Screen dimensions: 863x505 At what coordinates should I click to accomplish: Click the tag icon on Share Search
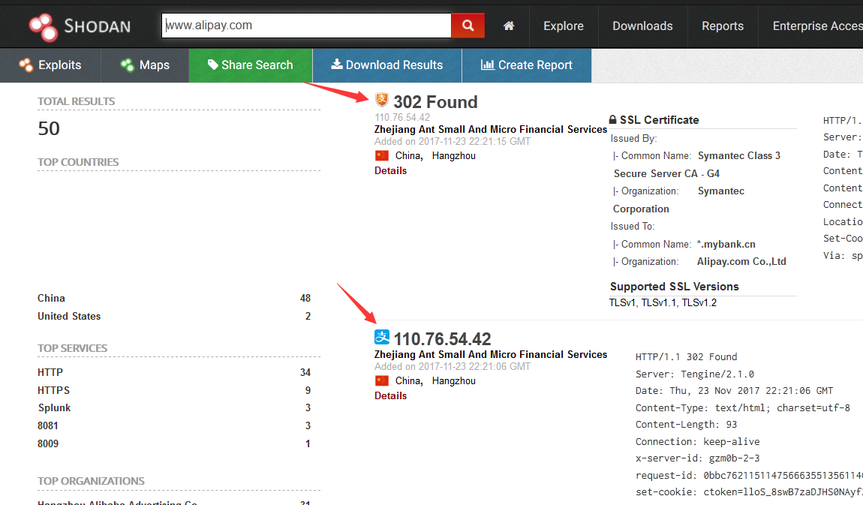tap(212, 65)
